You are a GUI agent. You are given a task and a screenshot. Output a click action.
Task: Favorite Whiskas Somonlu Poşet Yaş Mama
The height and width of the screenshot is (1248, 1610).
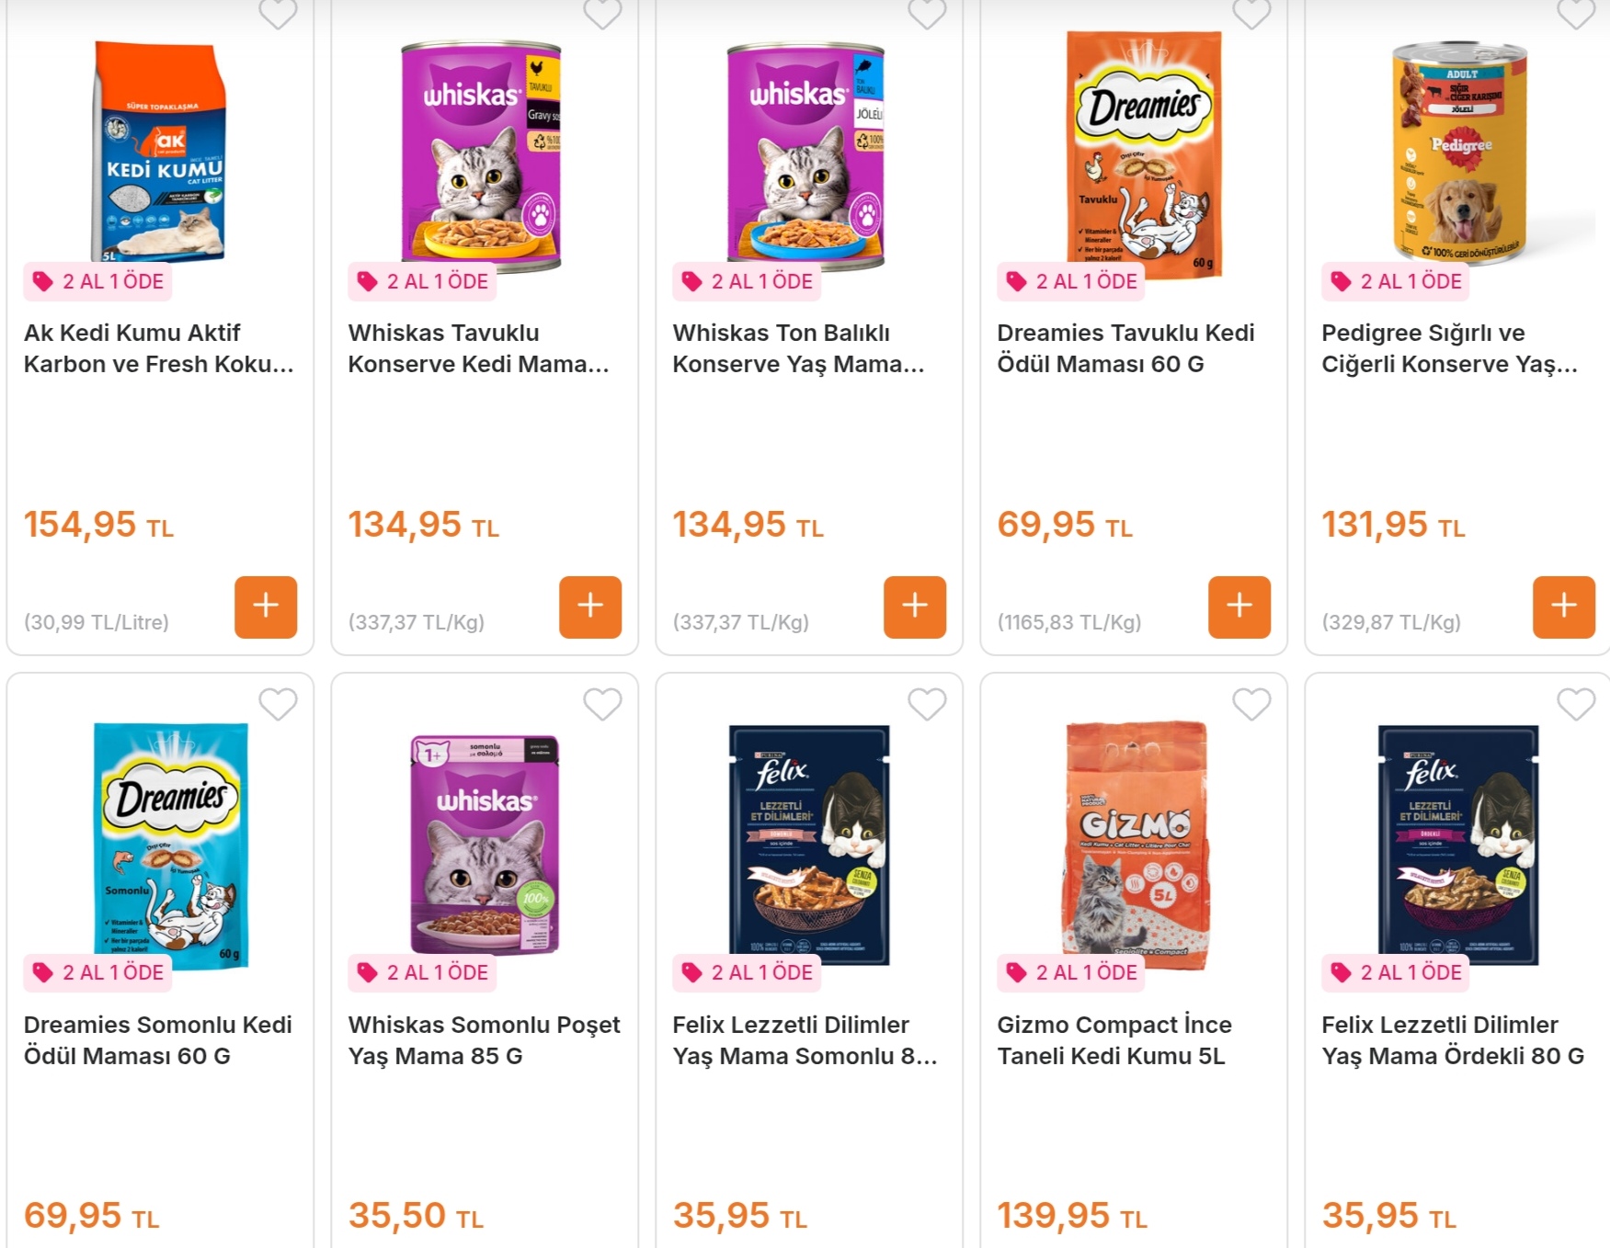[602, 705]
